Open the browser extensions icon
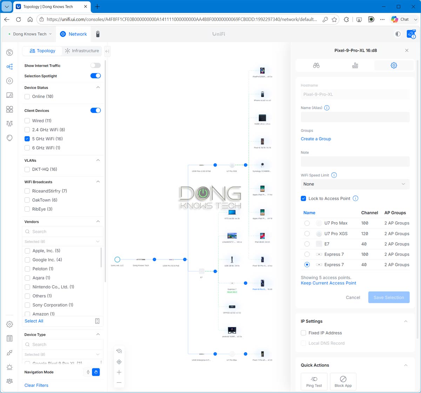Viewport: 421px width, 393px height. pyautogui.click(x=346, y=20)
